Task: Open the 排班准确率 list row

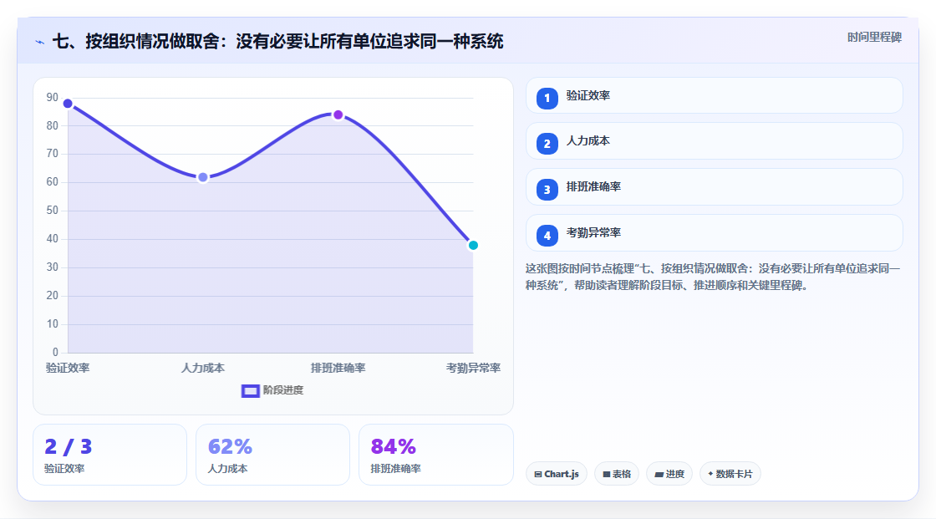Action: (714, 187)
